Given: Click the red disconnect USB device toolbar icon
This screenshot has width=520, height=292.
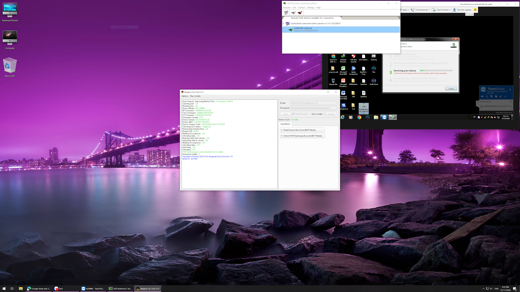Looking at the screenshot, I should point(300,13).
